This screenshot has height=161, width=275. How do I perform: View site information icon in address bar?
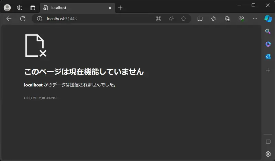(40, 19)
